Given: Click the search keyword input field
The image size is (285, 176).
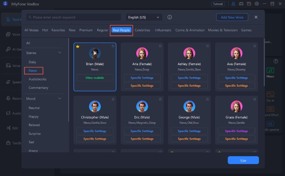Looking at the screenshot, I should 74,17.
